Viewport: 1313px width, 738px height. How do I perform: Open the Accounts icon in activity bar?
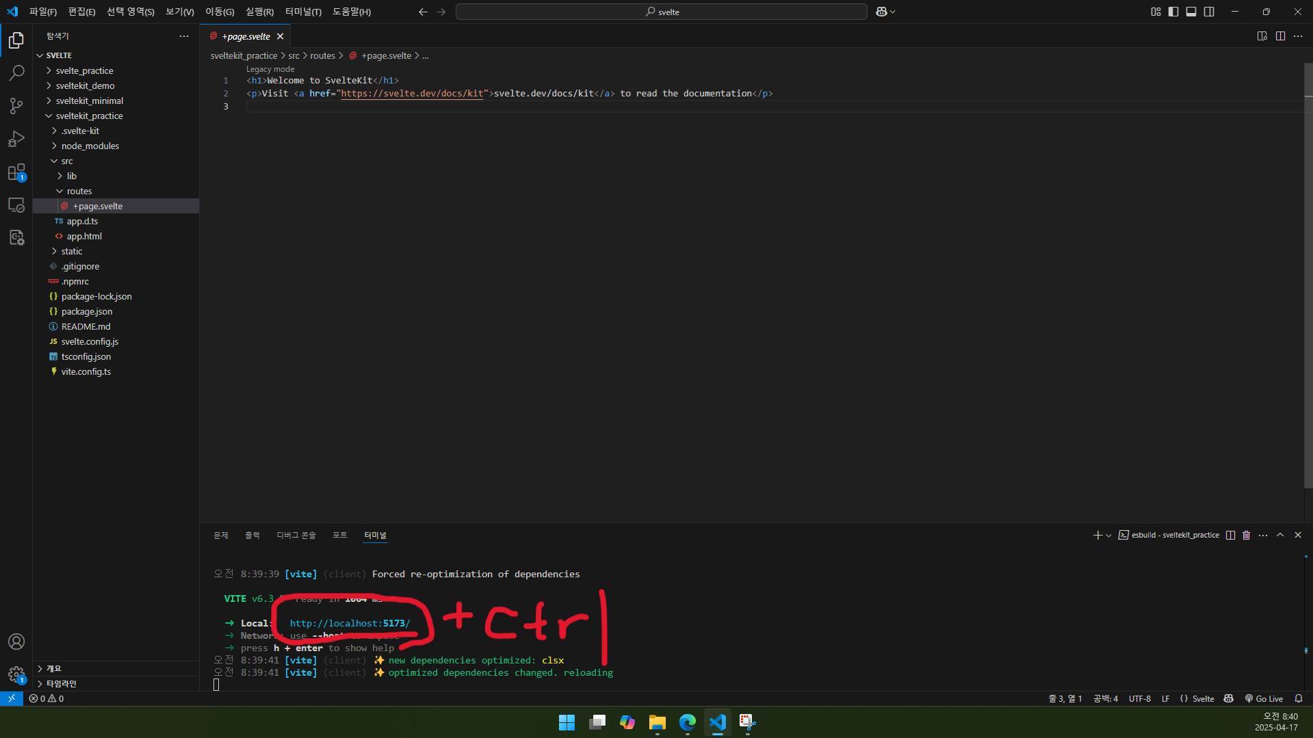point(16,642)
